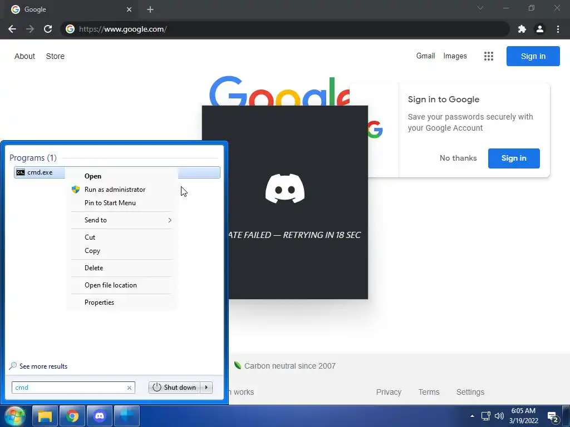Screen dimensions: 570x427
Task: Close the Google tab
Action: [x=129, y=9]
